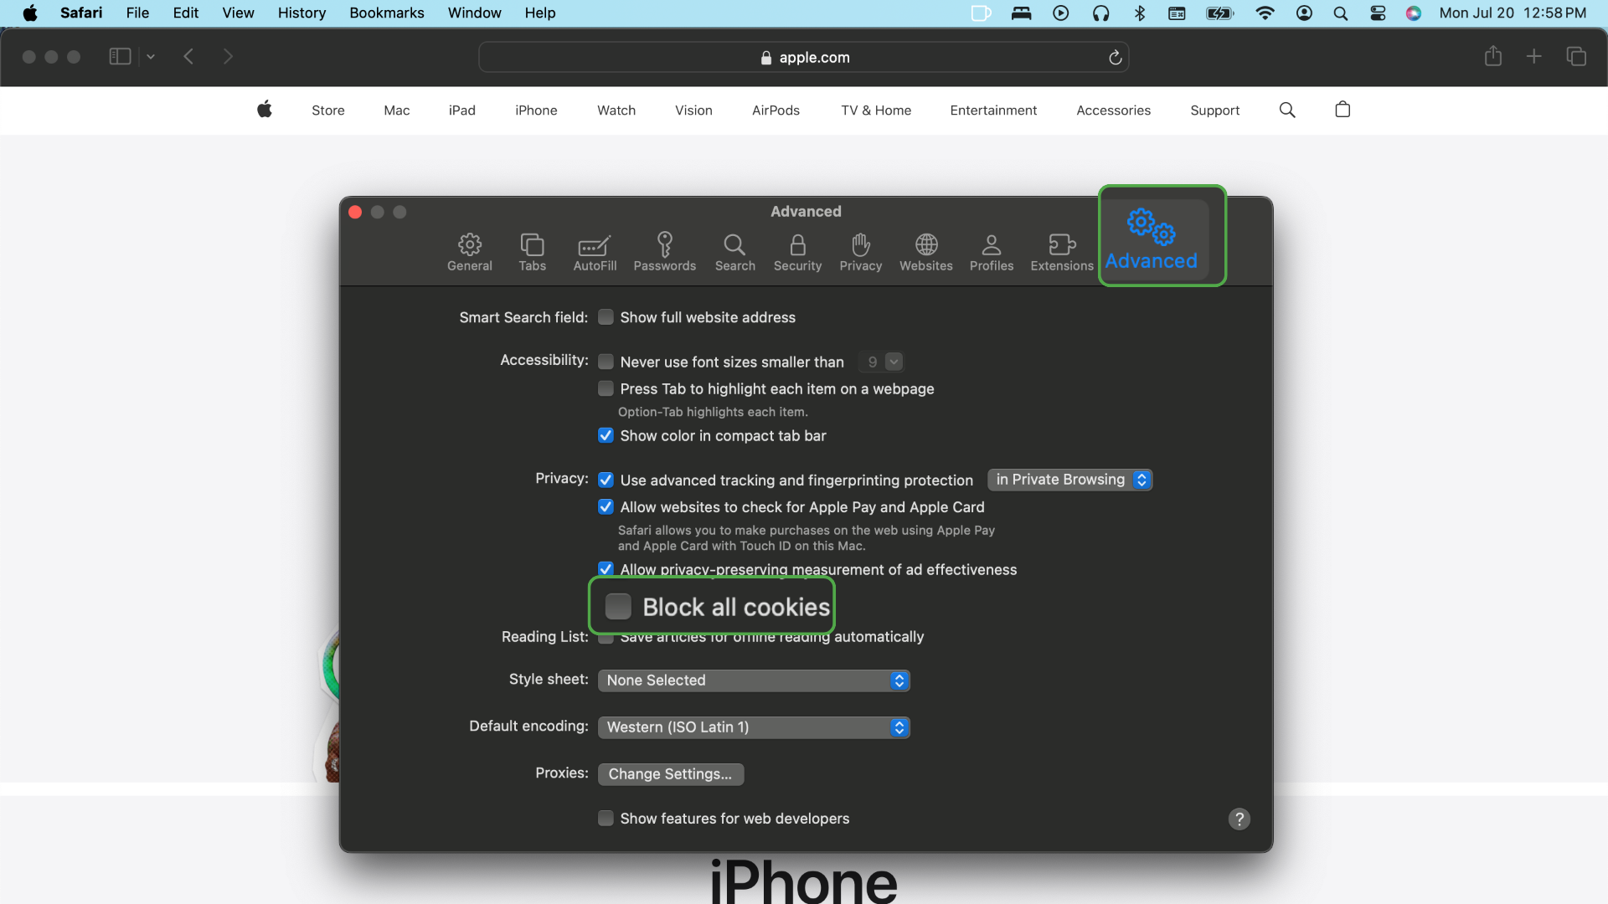Disable advanced tracking and fingerprinting protection

click(x=606, y=480)
